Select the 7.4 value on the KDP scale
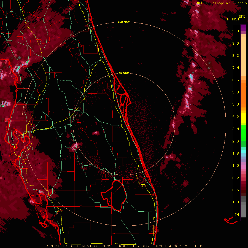The image size is (248, 248). click(236, 68)
